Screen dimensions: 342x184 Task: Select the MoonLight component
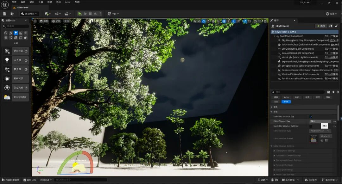point(300,57)
